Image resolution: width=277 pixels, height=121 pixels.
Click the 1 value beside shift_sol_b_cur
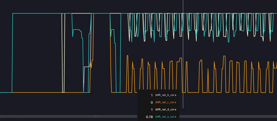151,95
